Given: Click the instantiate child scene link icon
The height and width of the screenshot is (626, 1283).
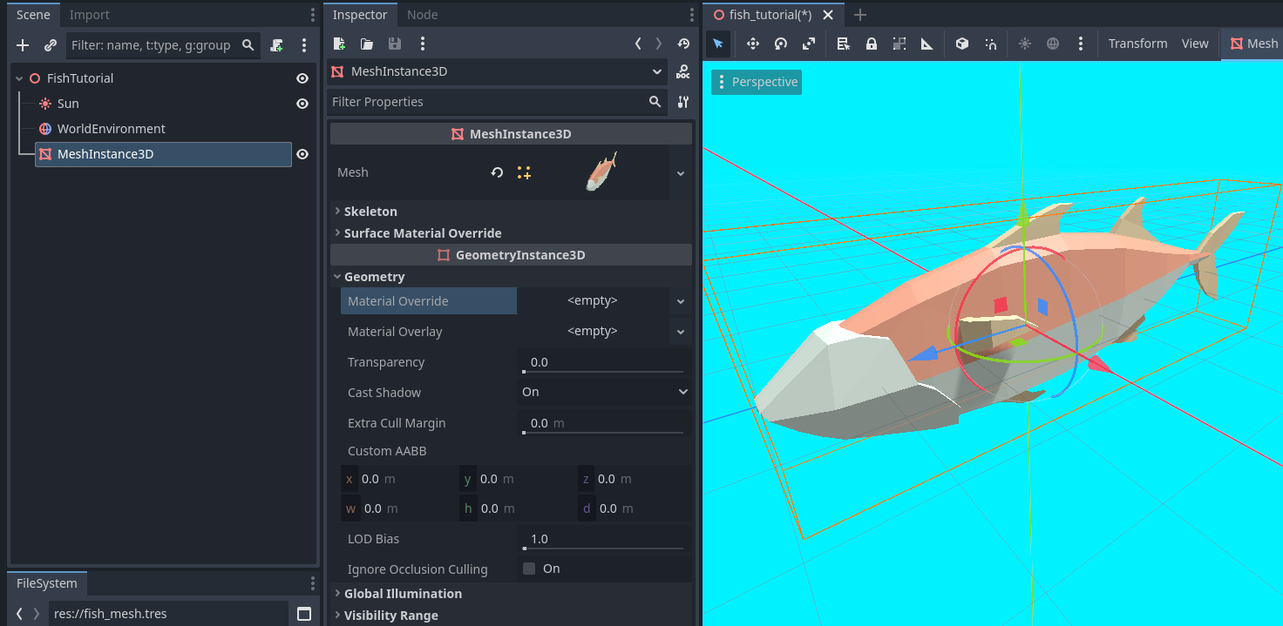Looking at the screenshot, I should 51,45.
